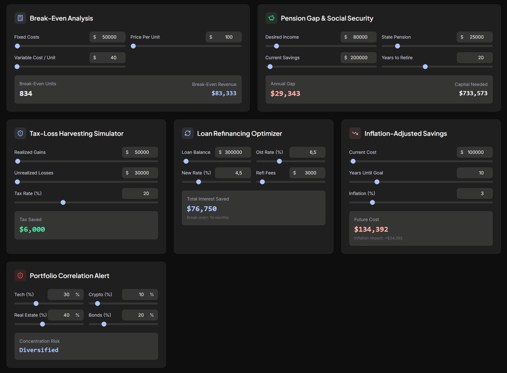Adjust the Variable Cost per Unit slider

coord(70,67)
